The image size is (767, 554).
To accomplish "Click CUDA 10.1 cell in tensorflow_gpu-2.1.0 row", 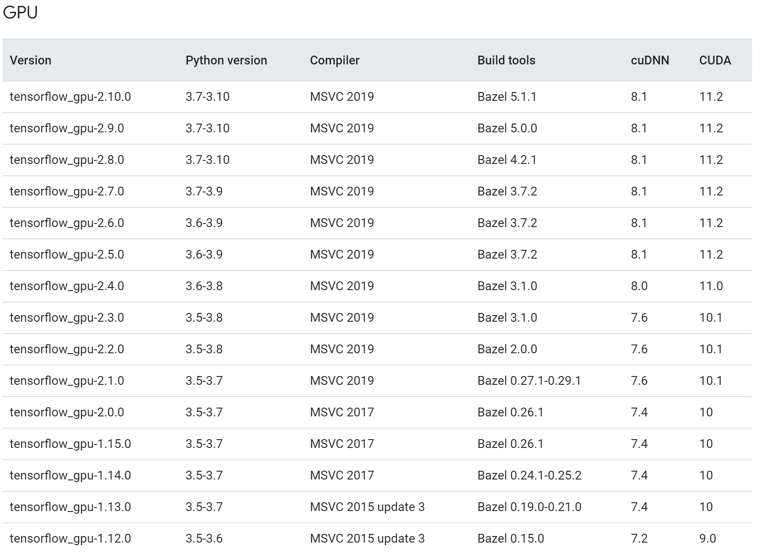I will click(x=711, y=381).
